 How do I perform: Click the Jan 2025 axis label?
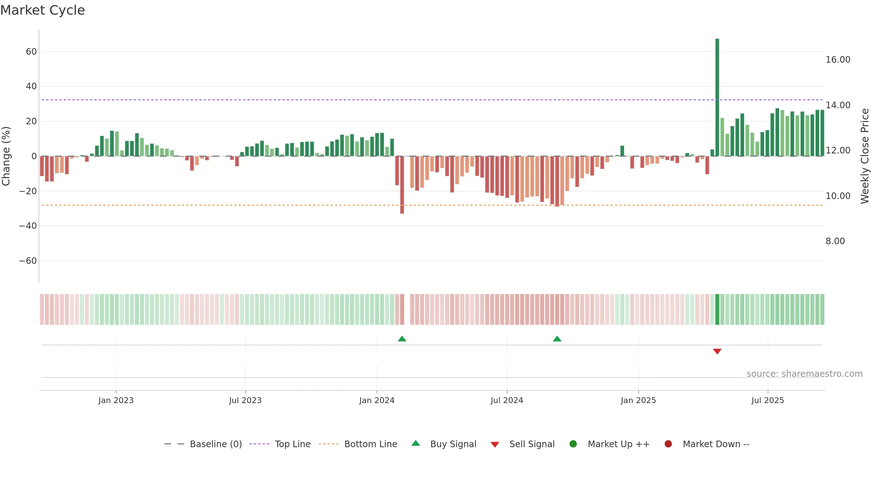[x=638, y=400]
